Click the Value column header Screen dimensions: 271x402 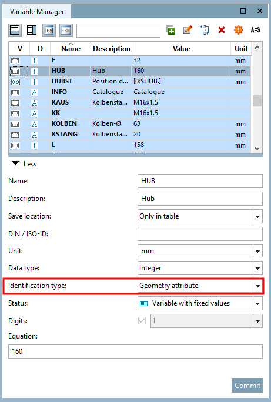click(181, 48)
